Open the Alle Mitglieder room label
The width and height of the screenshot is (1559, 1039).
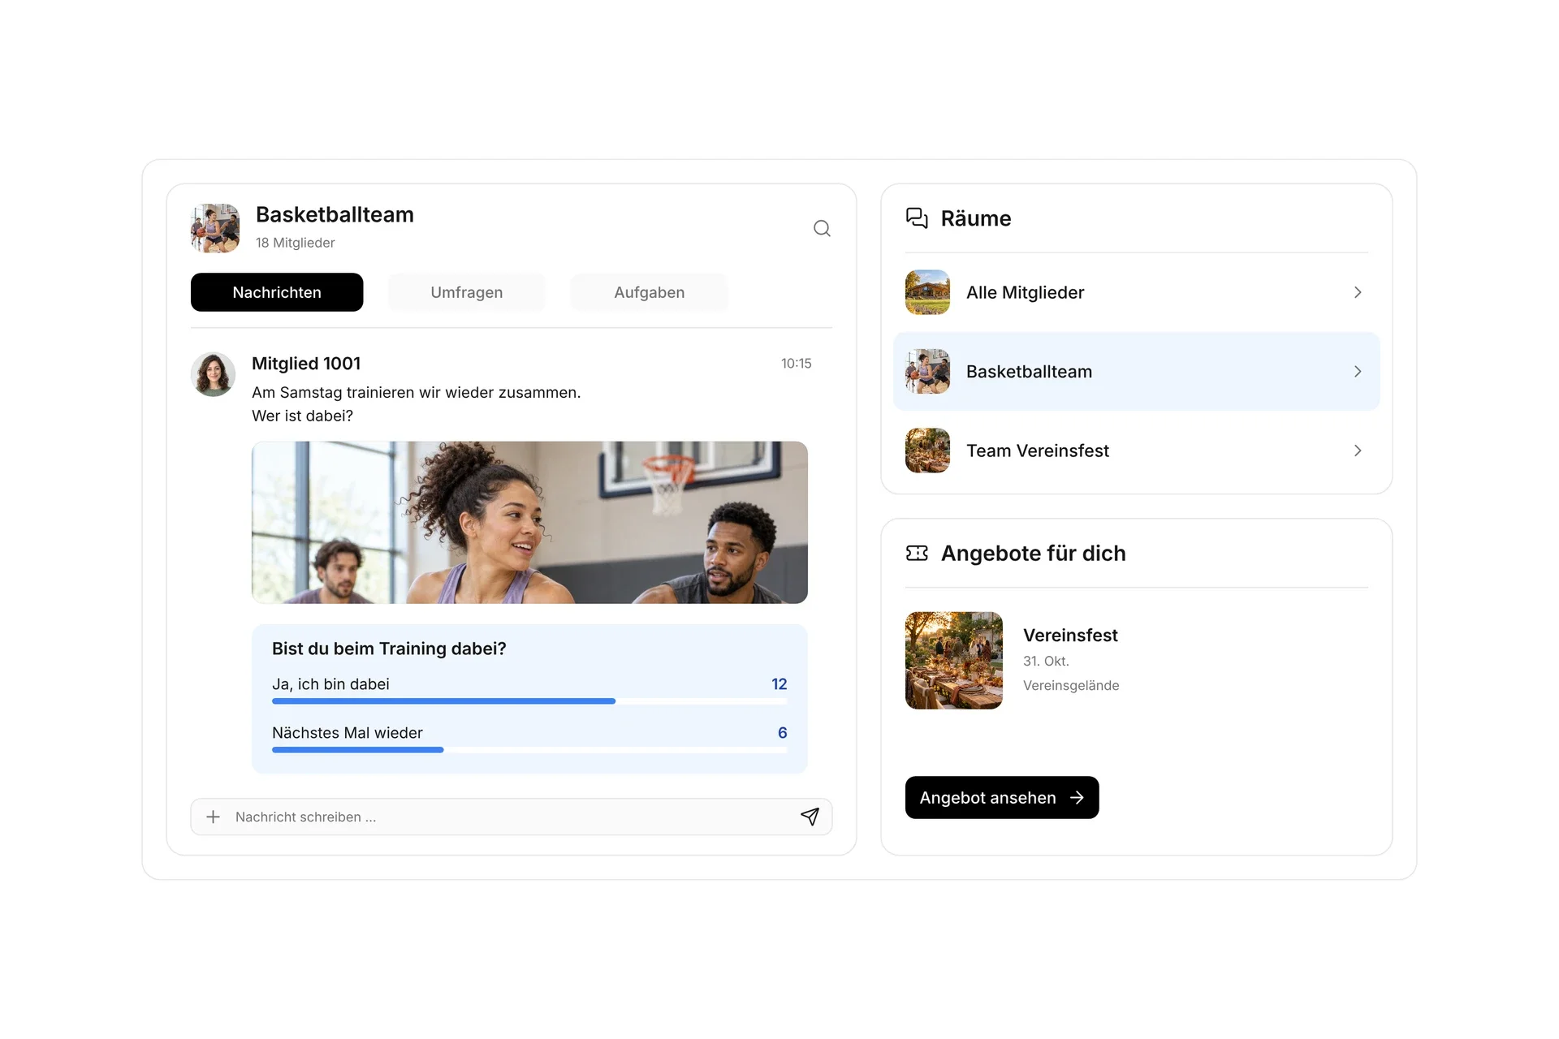coord(1025,292)
